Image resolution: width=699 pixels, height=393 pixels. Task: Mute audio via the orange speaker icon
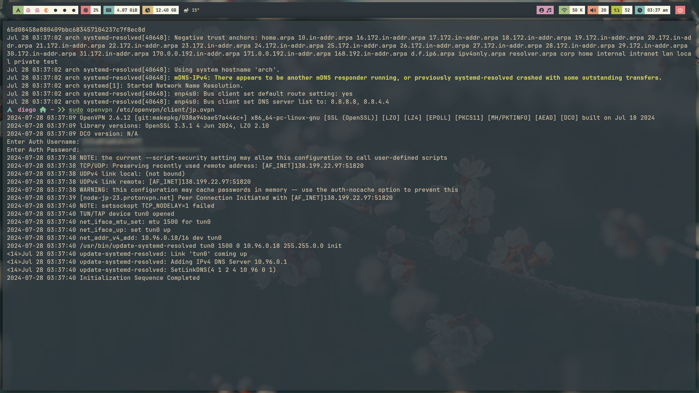click(593, 10)
